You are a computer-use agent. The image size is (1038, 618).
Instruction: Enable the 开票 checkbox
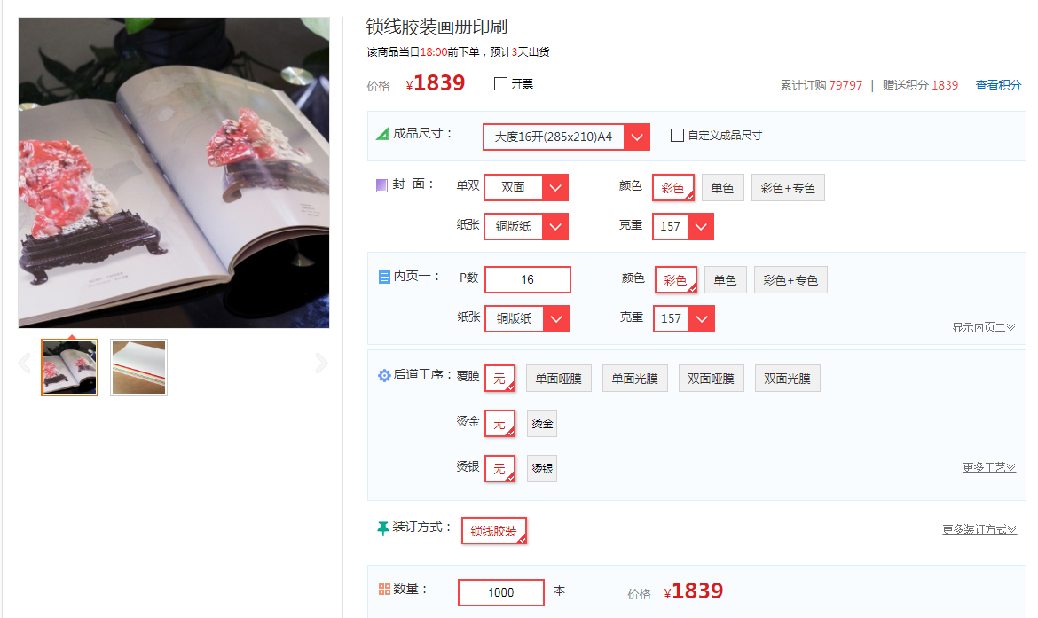tap(500, 84)
